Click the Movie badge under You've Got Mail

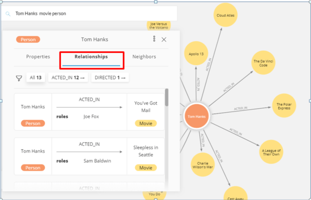[146, 123]
